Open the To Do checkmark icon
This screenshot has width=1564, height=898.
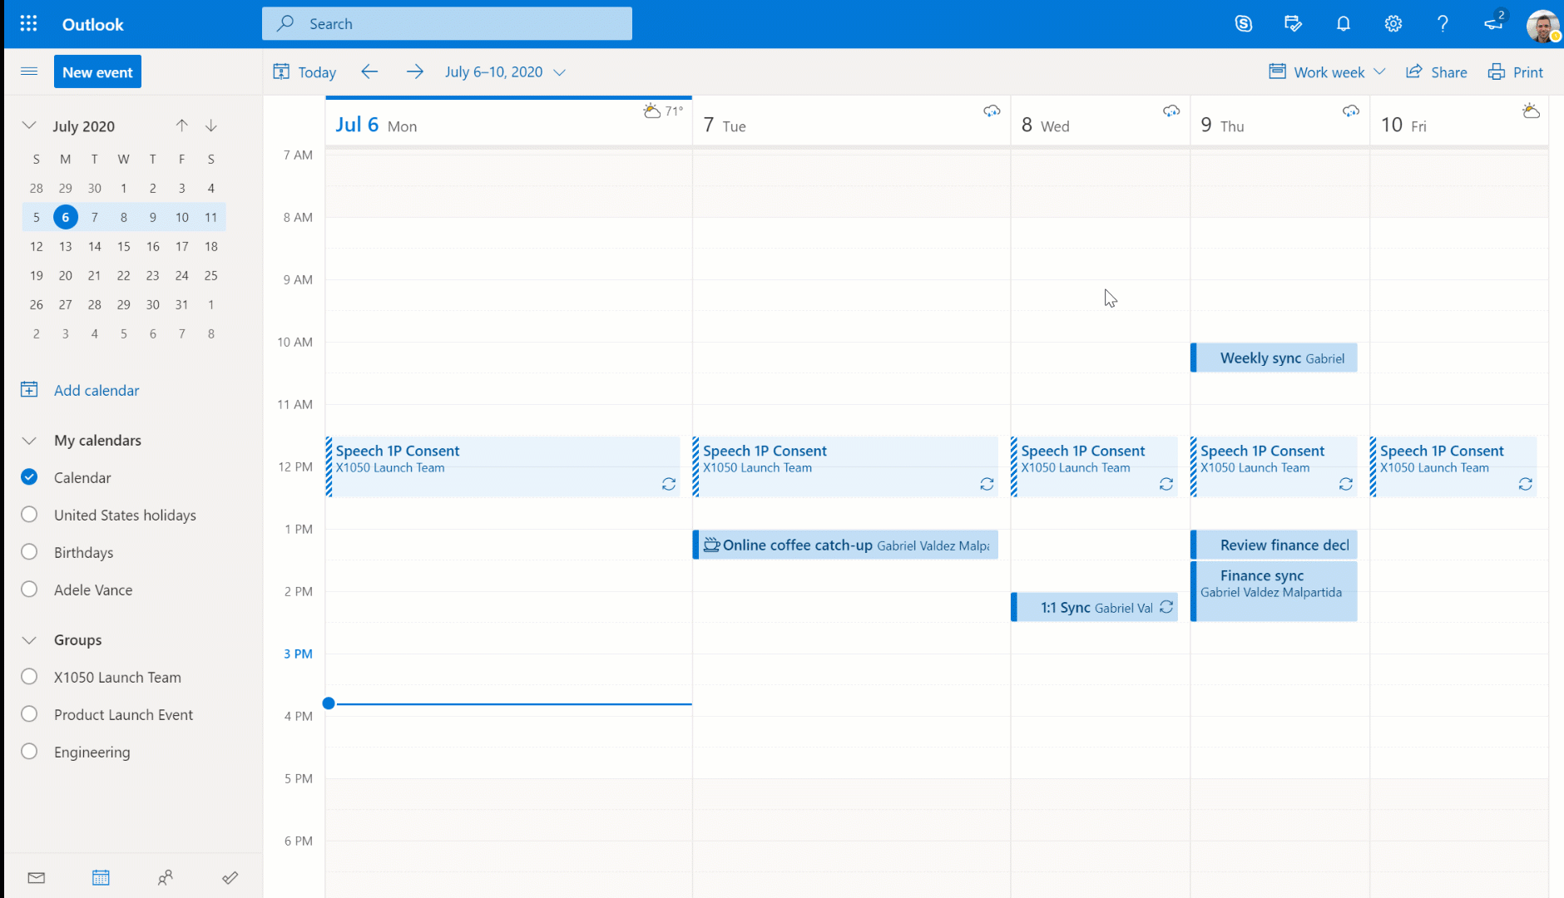230,877
